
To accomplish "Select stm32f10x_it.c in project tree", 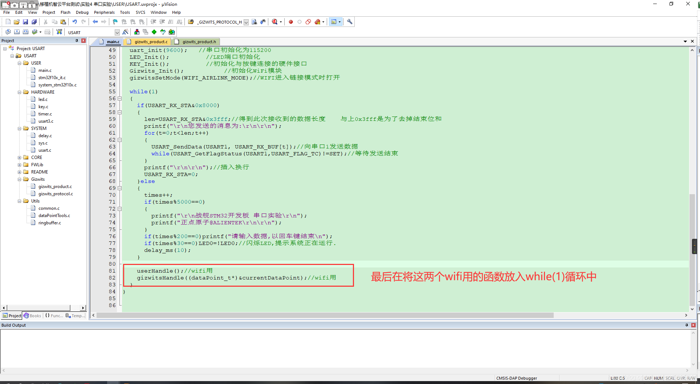I will (x=52, y=78).
